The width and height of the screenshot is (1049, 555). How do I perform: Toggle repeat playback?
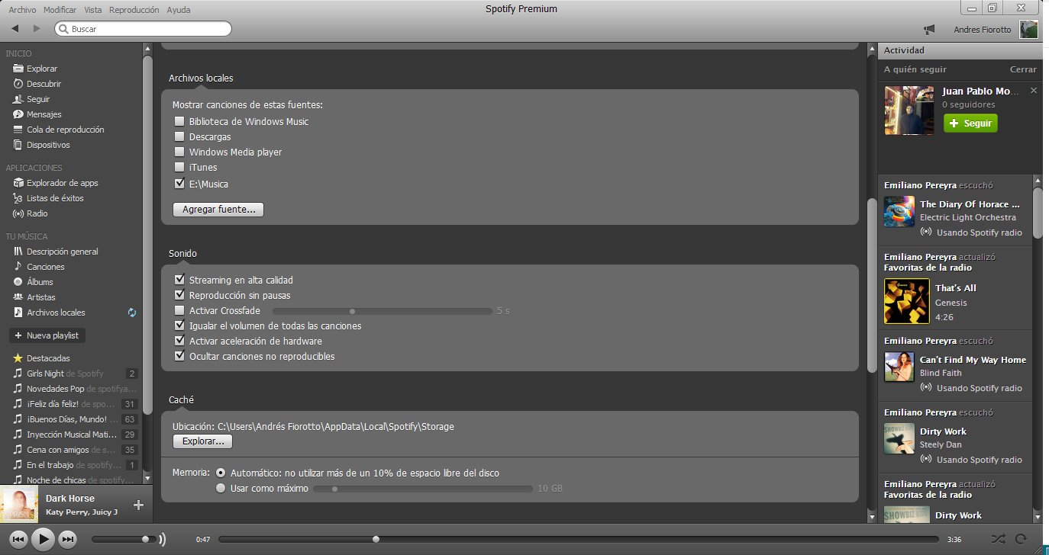click(x=1020, y=539)
